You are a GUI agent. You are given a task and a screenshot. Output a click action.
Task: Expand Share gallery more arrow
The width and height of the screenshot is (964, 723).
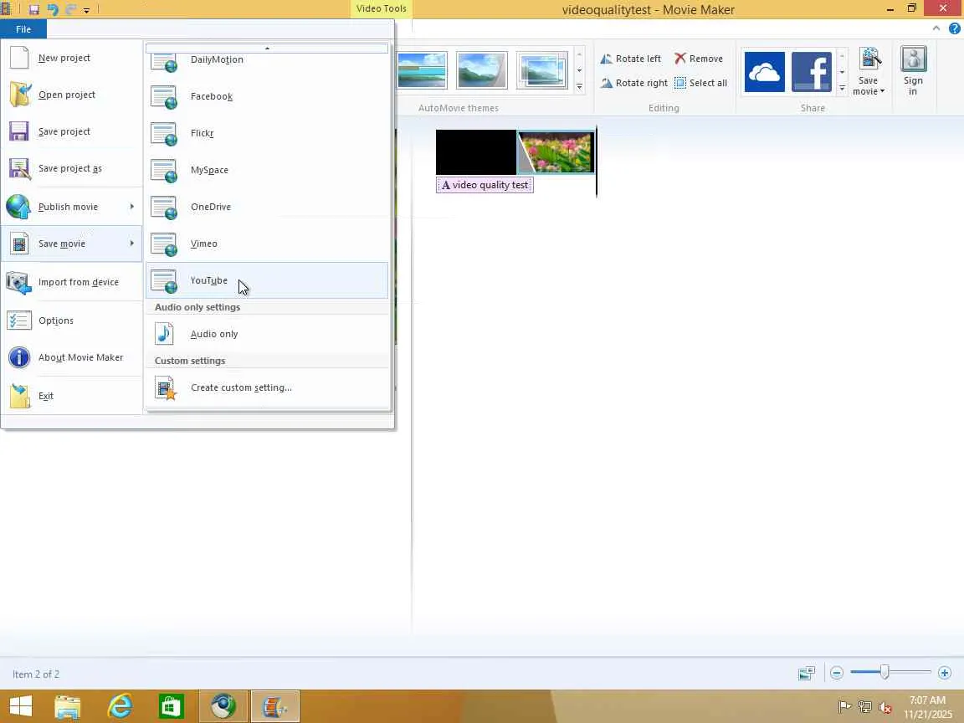843,88
